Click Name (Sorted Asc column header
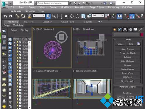The height and width of the screenshot is (109, 145). pos(22,39)
